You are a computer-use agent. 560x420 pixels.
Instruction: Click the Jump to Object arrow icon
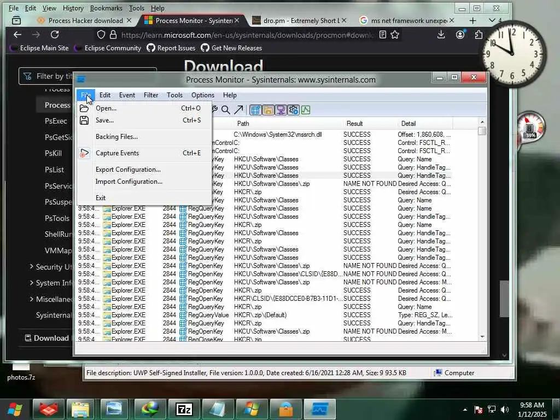coord(238,110)
